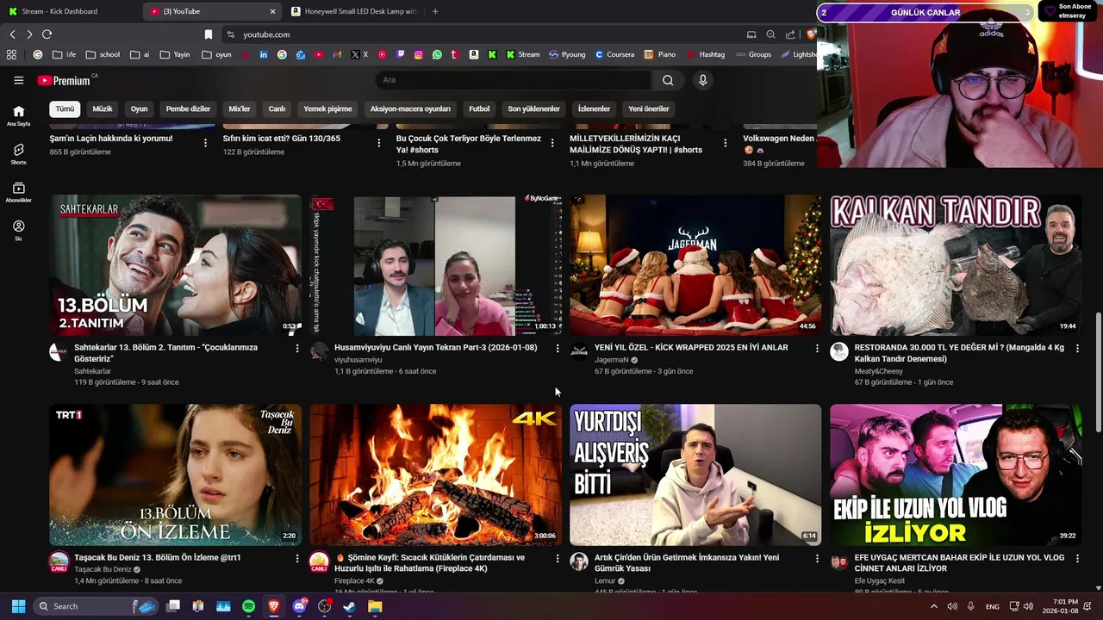Go to Ana Sayfa in sidebar
This screenshot has height=620, width=1103.
point(18,115)
